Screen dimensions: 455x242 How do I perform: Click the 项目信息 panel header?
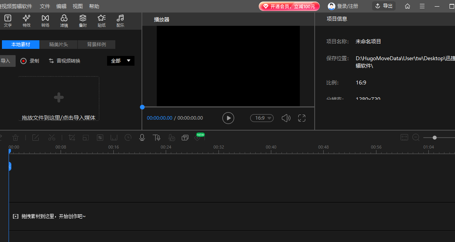(337, 19)
